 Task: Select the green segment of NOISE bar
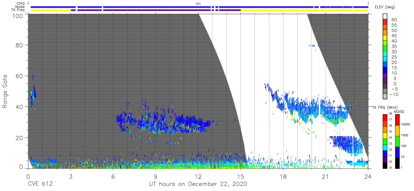(398, 141)
